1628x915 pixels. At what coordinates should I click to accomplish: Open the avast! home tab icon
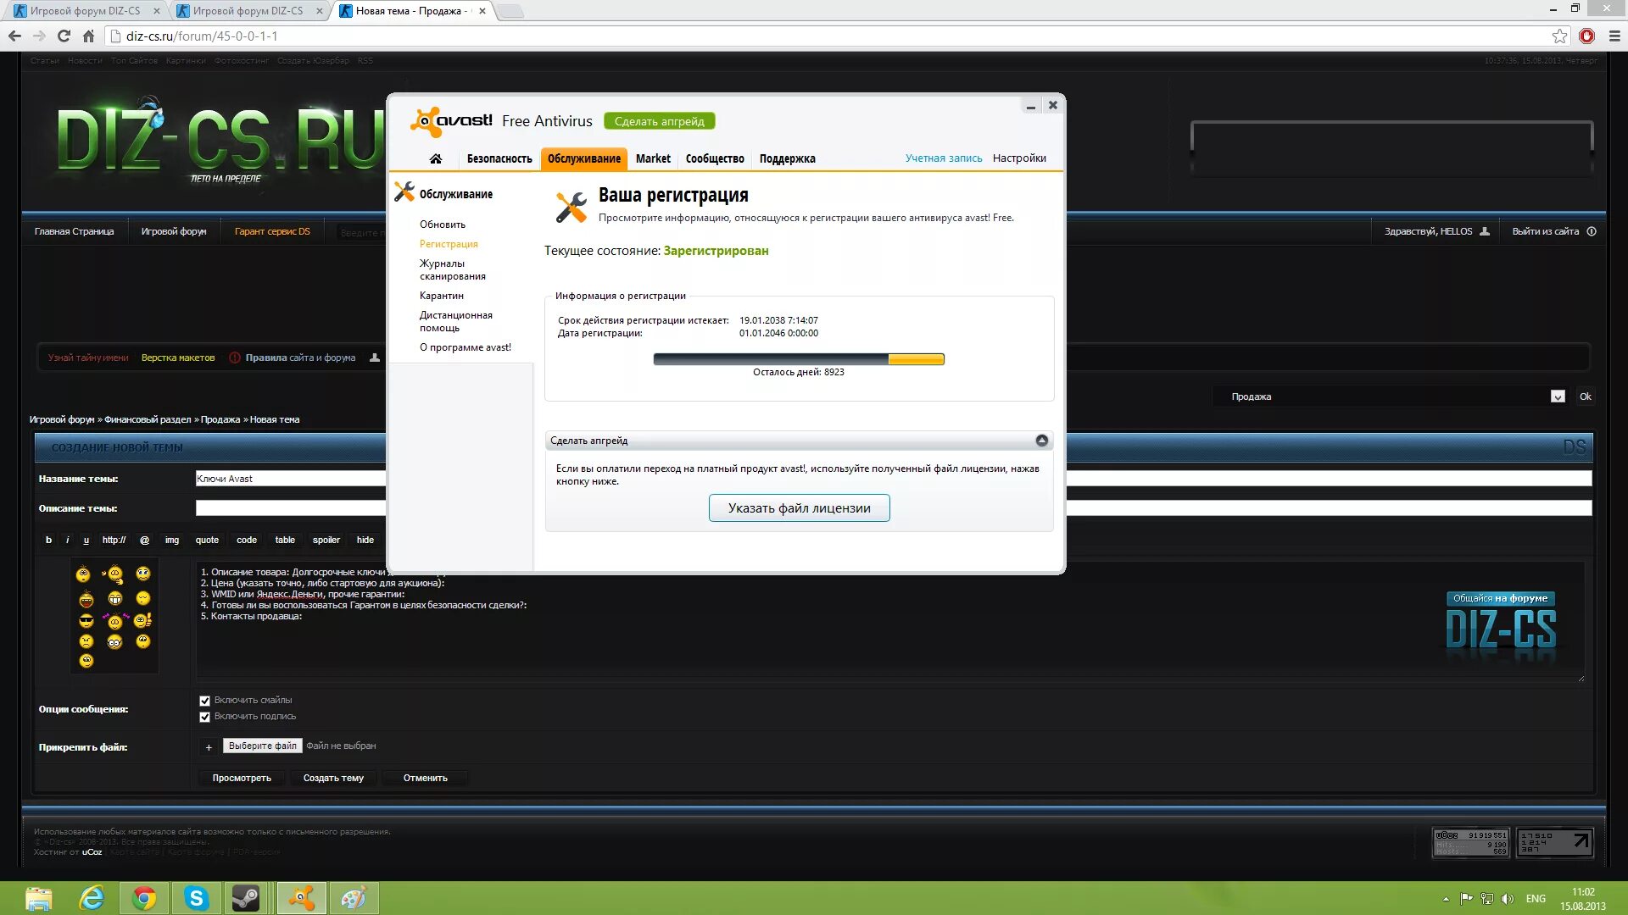tap(436, 158)
